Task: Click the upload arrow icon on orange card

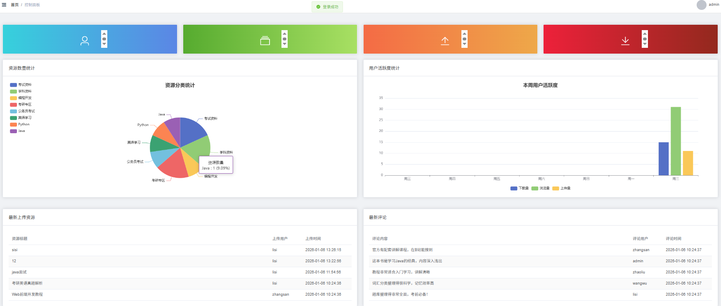Action: click(x=445, y=41)
